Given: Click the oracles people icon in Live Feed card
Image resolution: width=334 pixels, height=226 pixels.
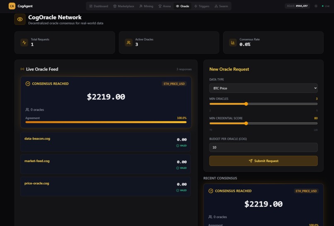Looking at the screenshot, I should [27, 109].
